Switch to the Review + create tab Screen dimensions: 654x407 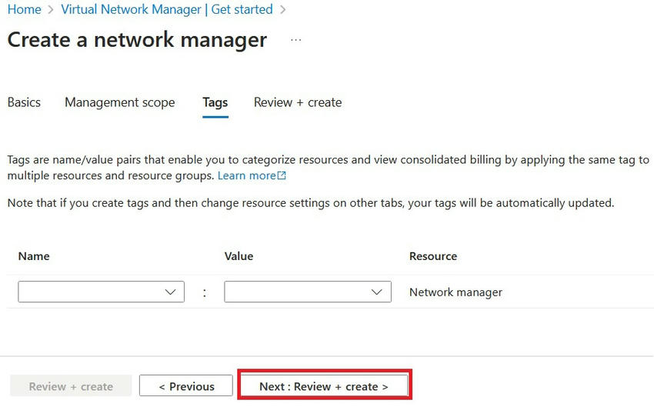[298, 102]
